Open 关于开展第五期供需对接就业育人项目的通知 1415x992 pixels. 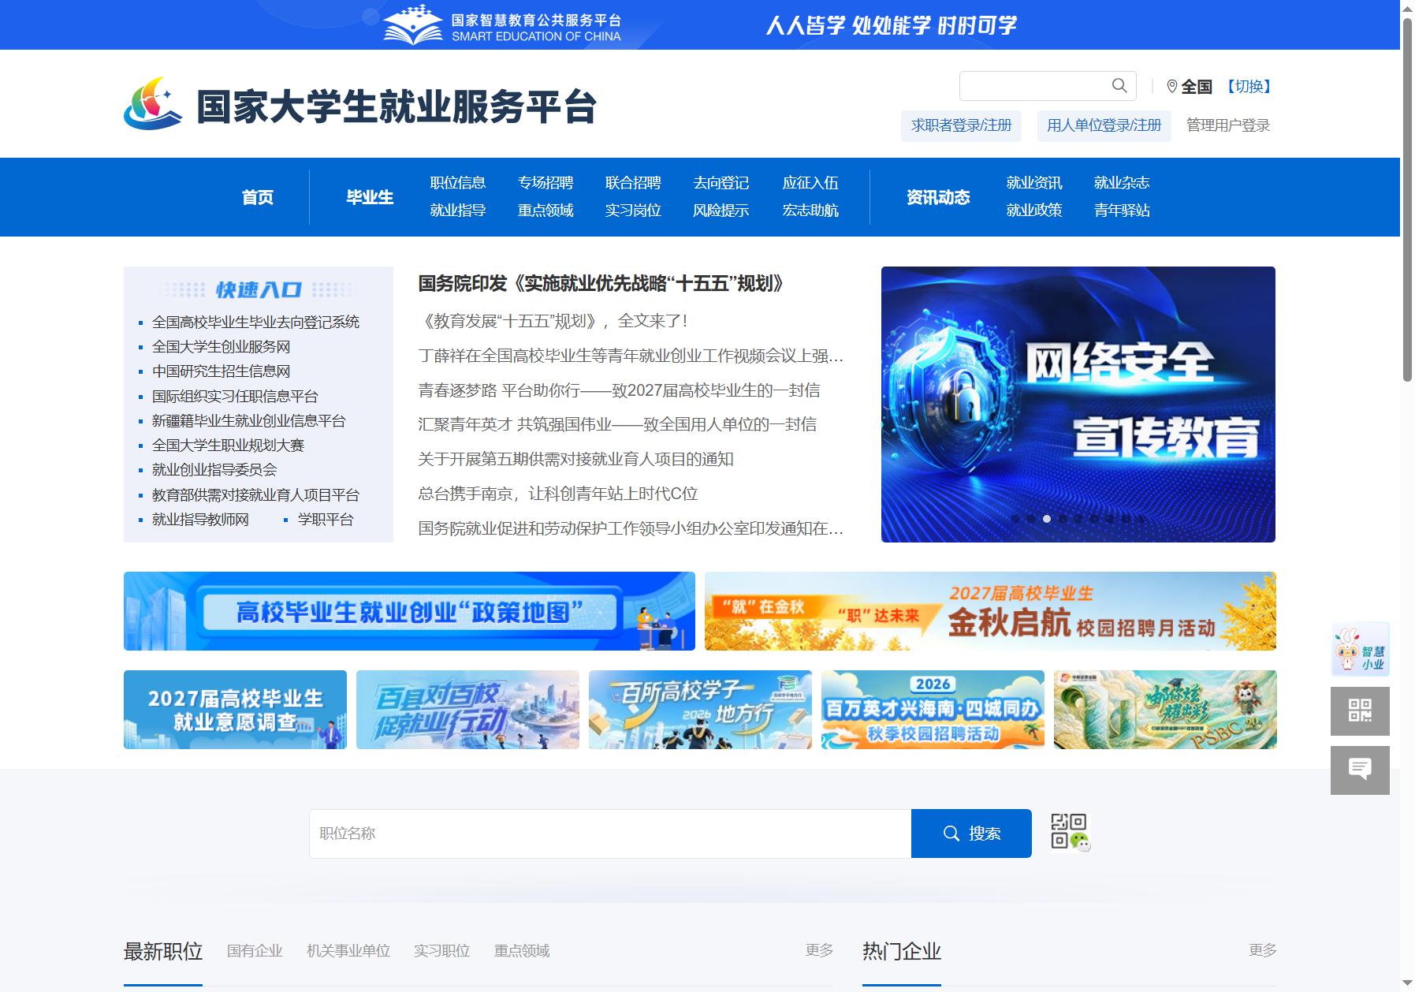pyautogui.click(x=575, y=459)
